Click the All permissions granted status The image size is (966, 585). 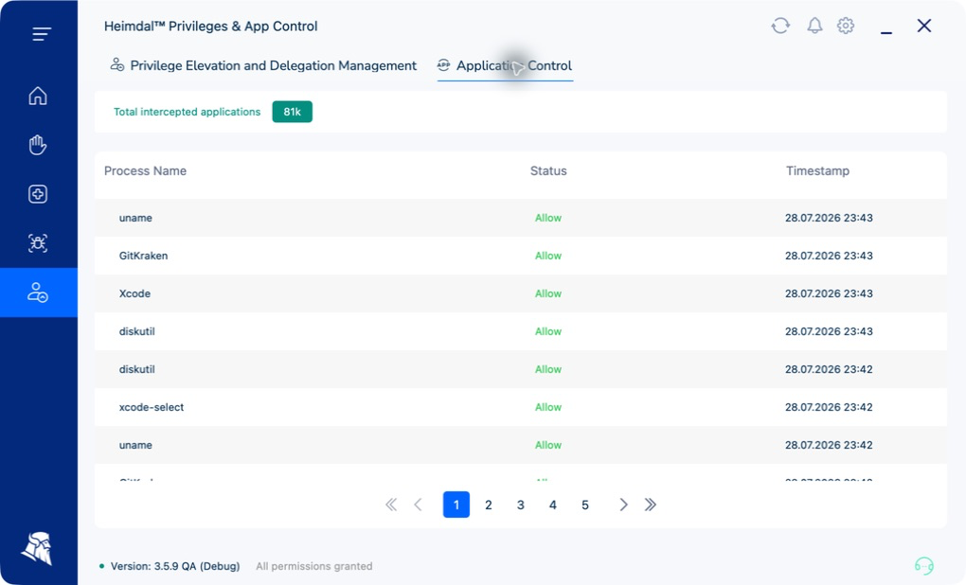click(x=314, y=566)
